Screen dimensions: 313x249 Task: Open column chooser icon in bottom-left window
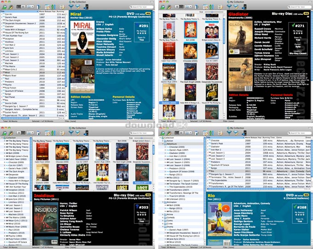coord(39,133)
